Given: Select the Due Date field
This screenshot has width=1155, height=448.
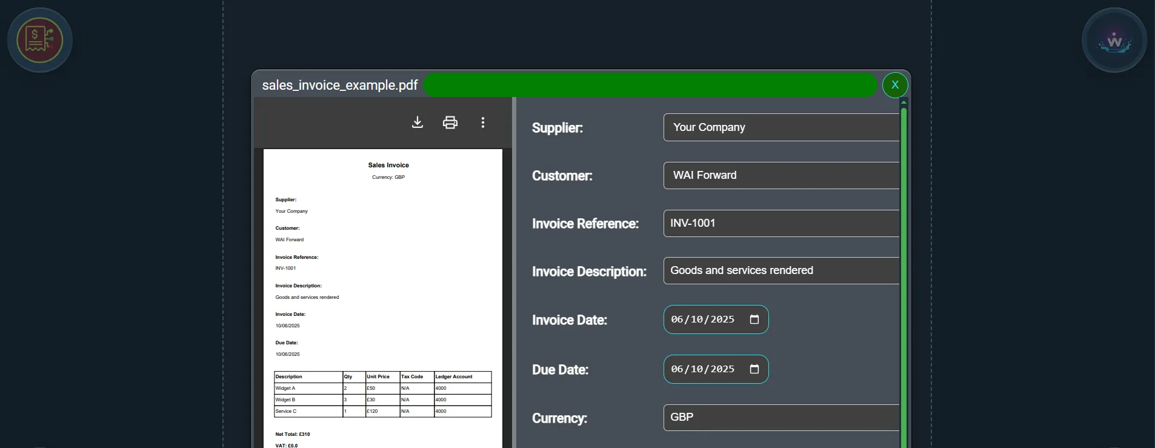Looking at the screenshot, I should 716,369.
